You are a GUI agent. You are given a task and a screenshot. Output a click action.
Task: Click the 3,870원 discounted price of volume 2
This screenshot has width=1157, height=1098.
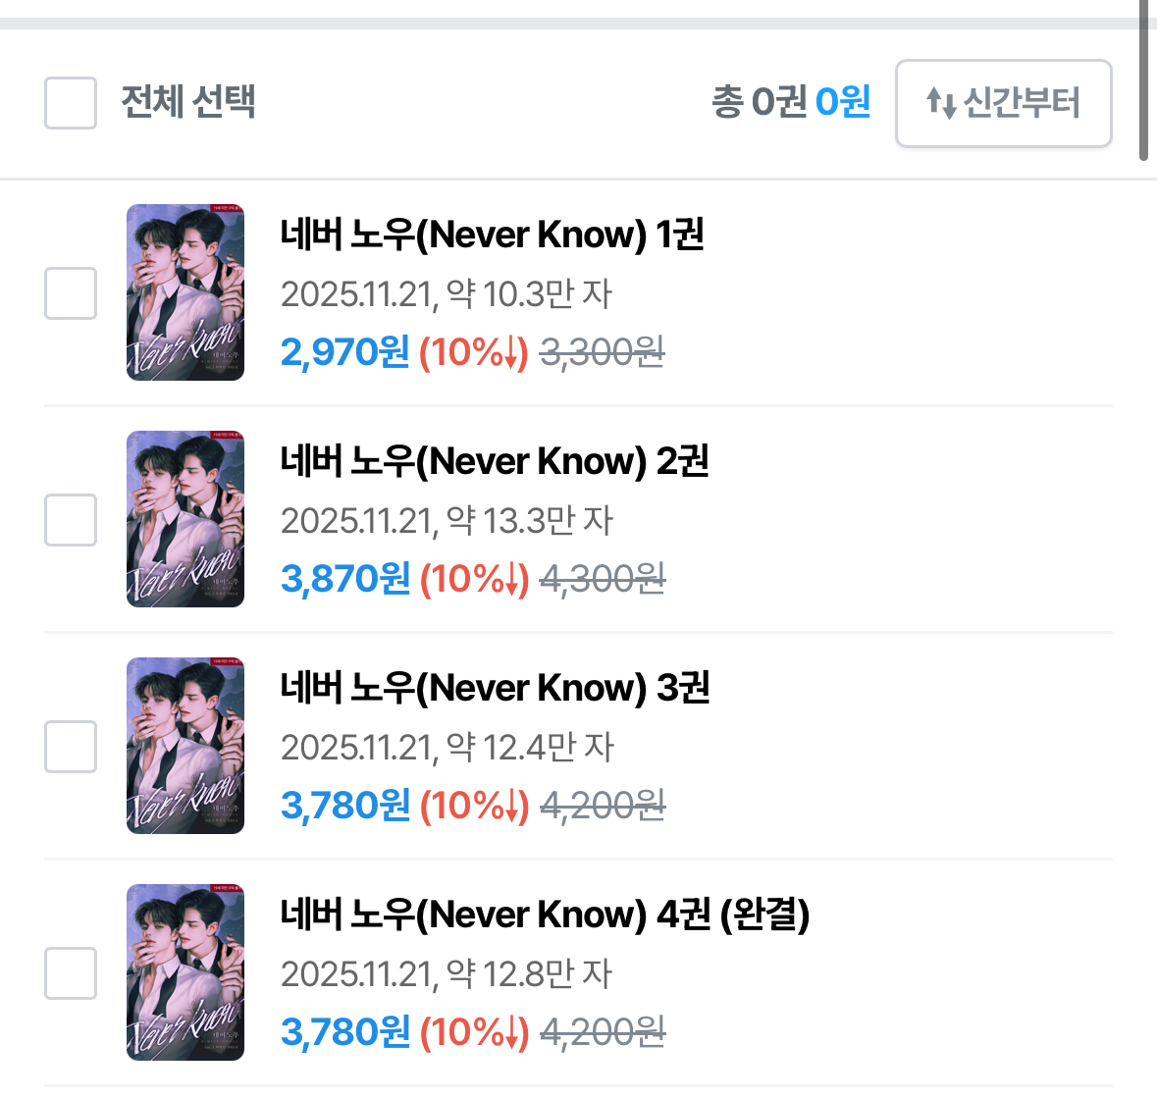(x=345, y=579)
